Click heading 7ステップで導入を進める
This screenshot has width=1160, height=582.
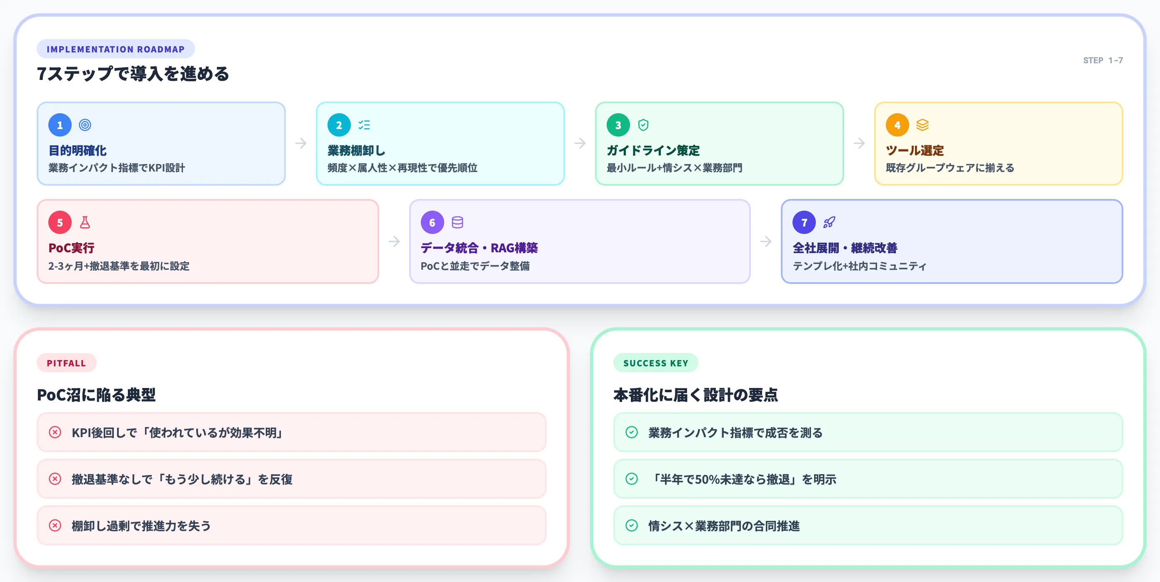pos(133,74)
